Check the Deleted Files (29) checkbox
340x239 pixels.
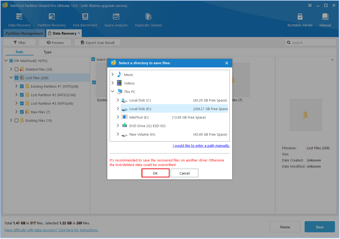[17, 69]
